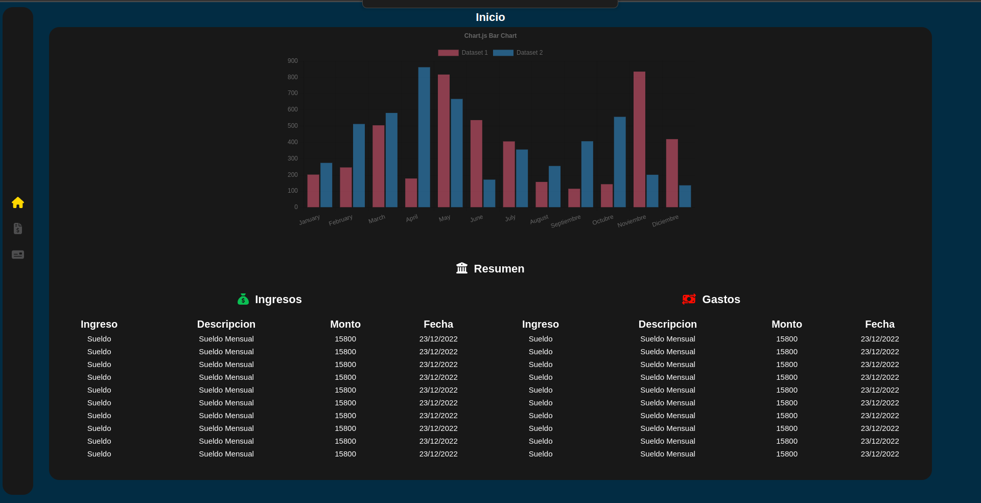Image resolution: width=981 pixels, height=503 pixels.
Task: Open the invoice document icon in the sidebar
Action: (x=18, y=228)
